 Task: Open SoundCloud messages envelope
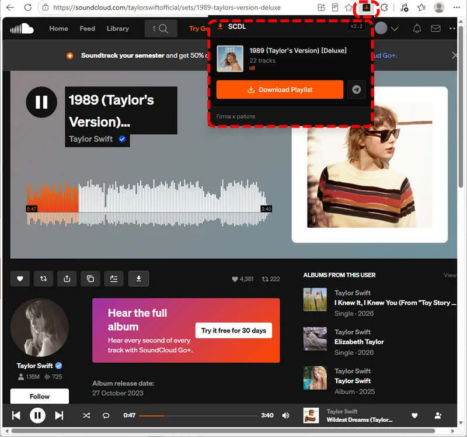[435, 29]
